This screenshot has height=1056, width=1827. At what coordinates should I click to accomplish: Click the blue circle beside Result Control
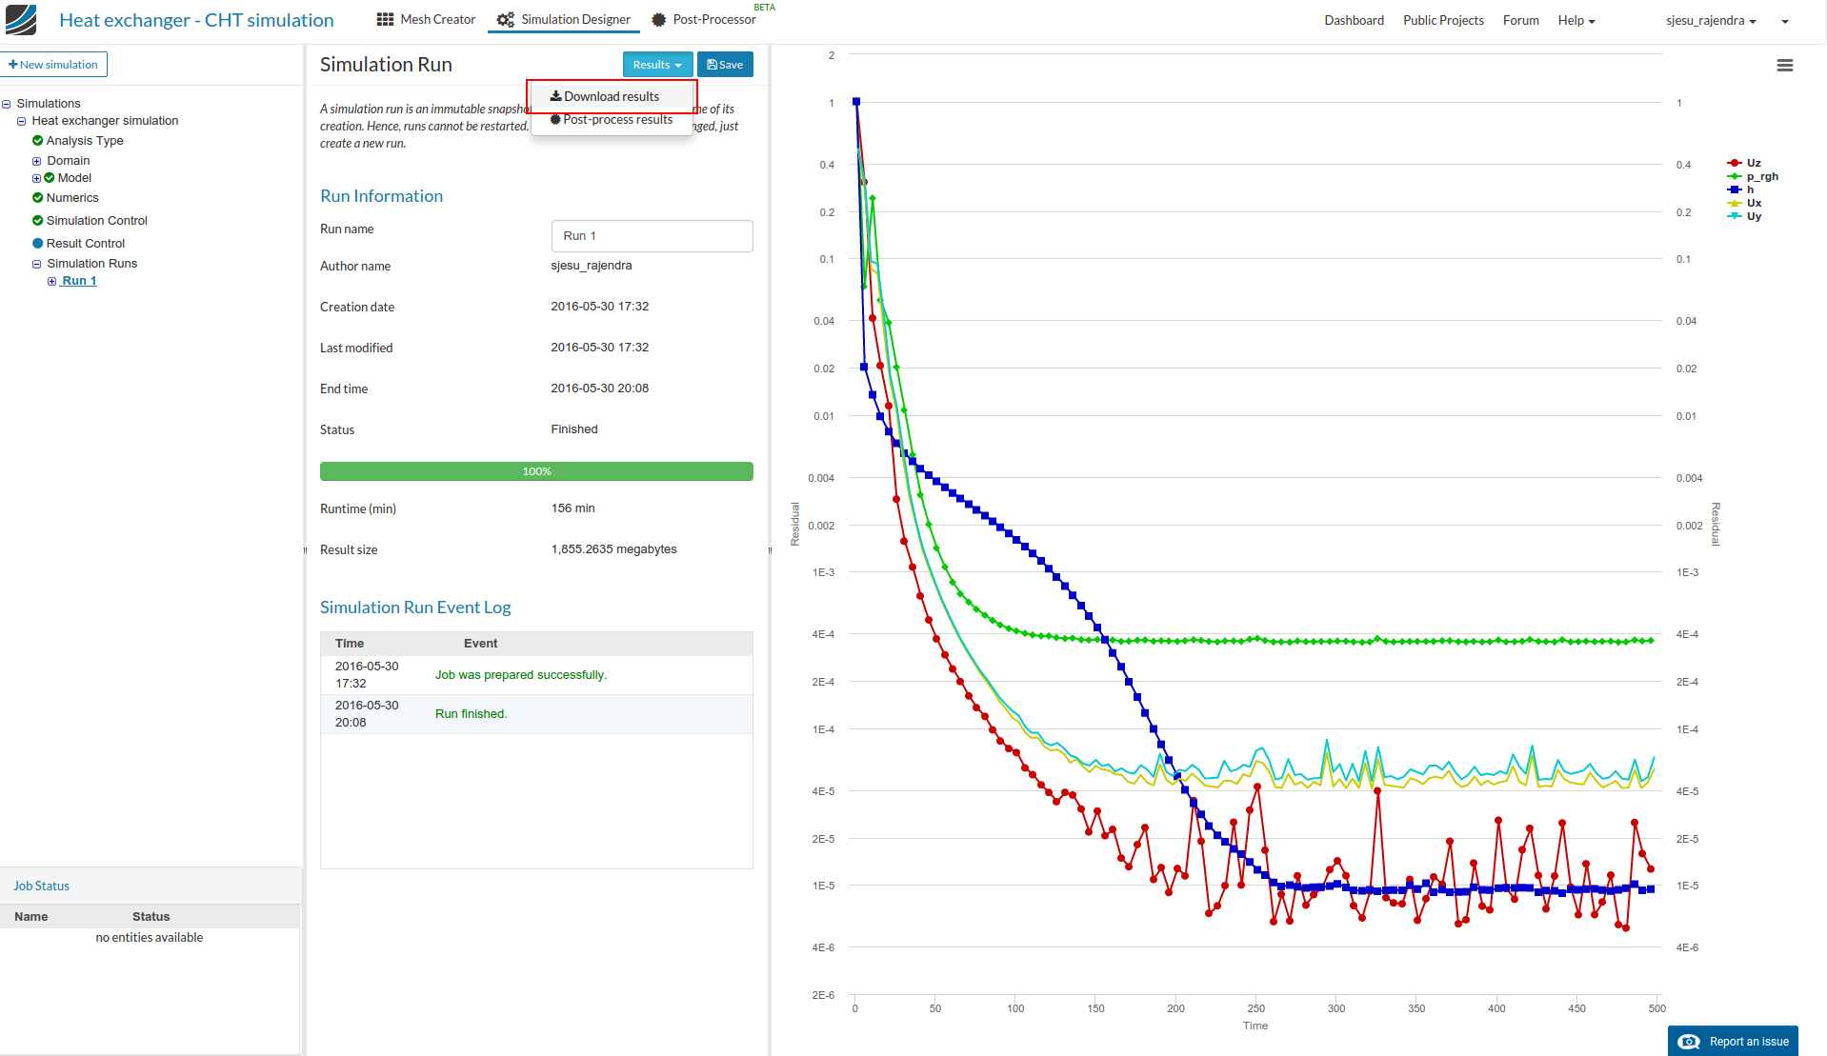tap(38, 244)
